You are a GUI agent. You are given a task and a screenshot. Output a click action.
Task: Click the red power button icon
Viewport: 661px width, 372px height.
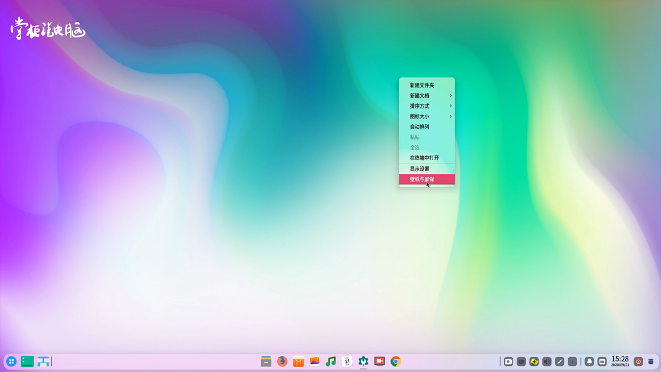coord(638,362)
